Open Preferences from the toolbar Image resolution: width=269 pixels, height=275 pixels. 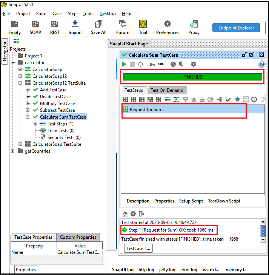click(168, 28)
